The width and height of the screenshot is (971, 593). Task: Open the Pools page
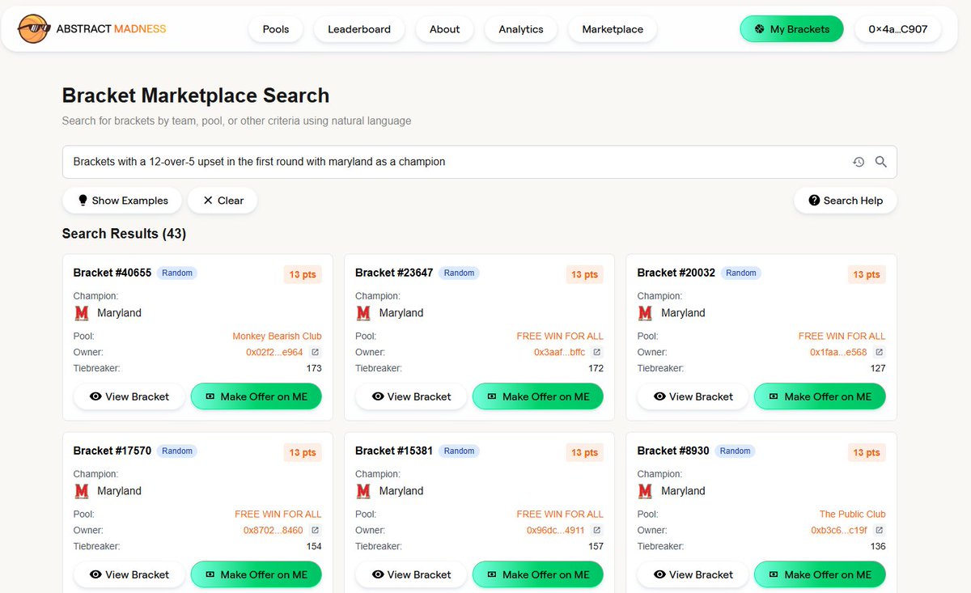[x=276, y=29]
